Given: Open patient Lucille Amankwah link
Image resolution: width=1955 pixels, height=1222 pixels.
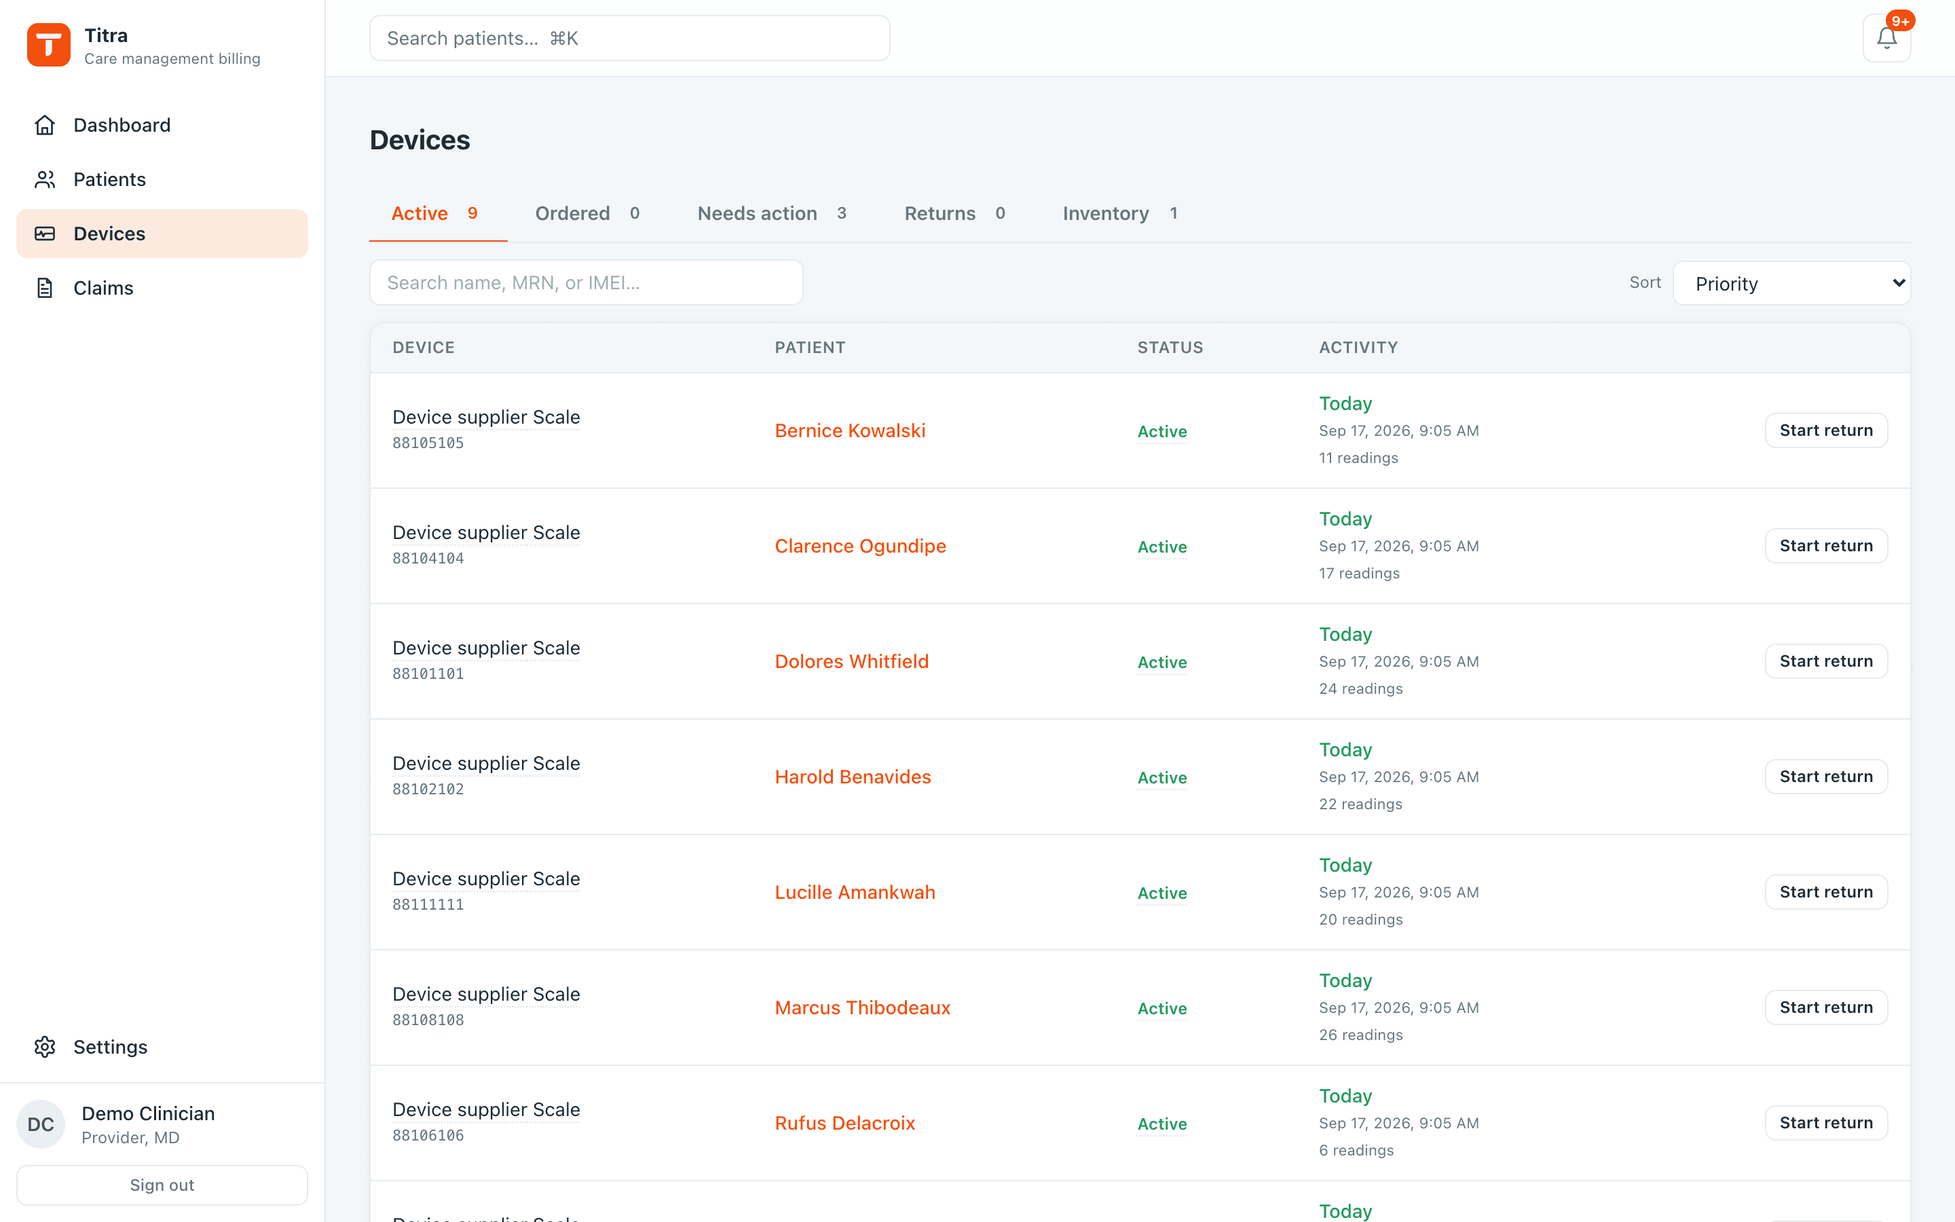Looking at the screenshot, I should coord(855,892).
